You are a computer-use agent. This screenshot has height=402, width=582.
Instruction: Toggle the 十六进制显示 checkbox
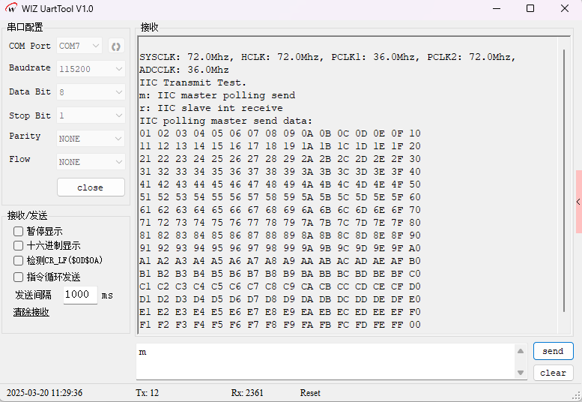tap(19, 246)
